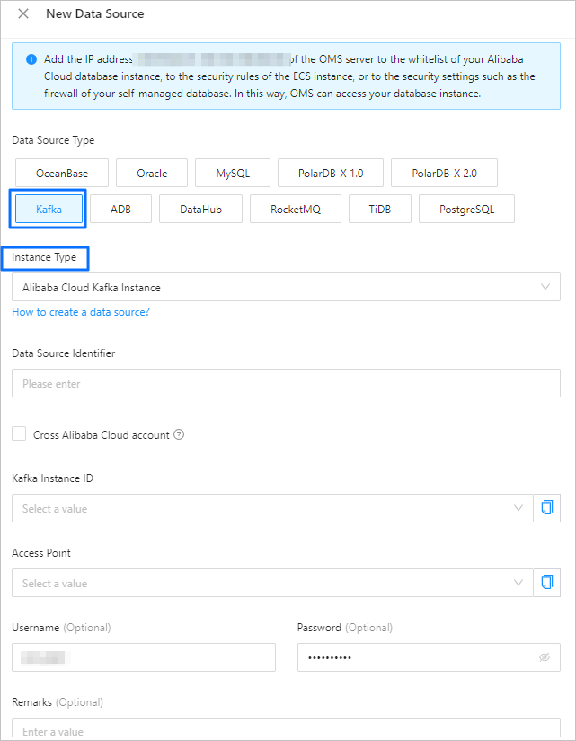This screenshot has width=576, height=741.
Task: Copy the Kafka Instance ID value
Action: pos(546,508)
